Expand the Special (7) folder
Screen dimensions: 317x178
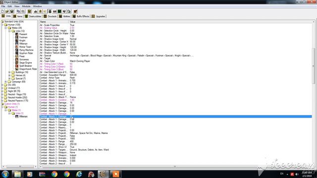tap(9, 79)
